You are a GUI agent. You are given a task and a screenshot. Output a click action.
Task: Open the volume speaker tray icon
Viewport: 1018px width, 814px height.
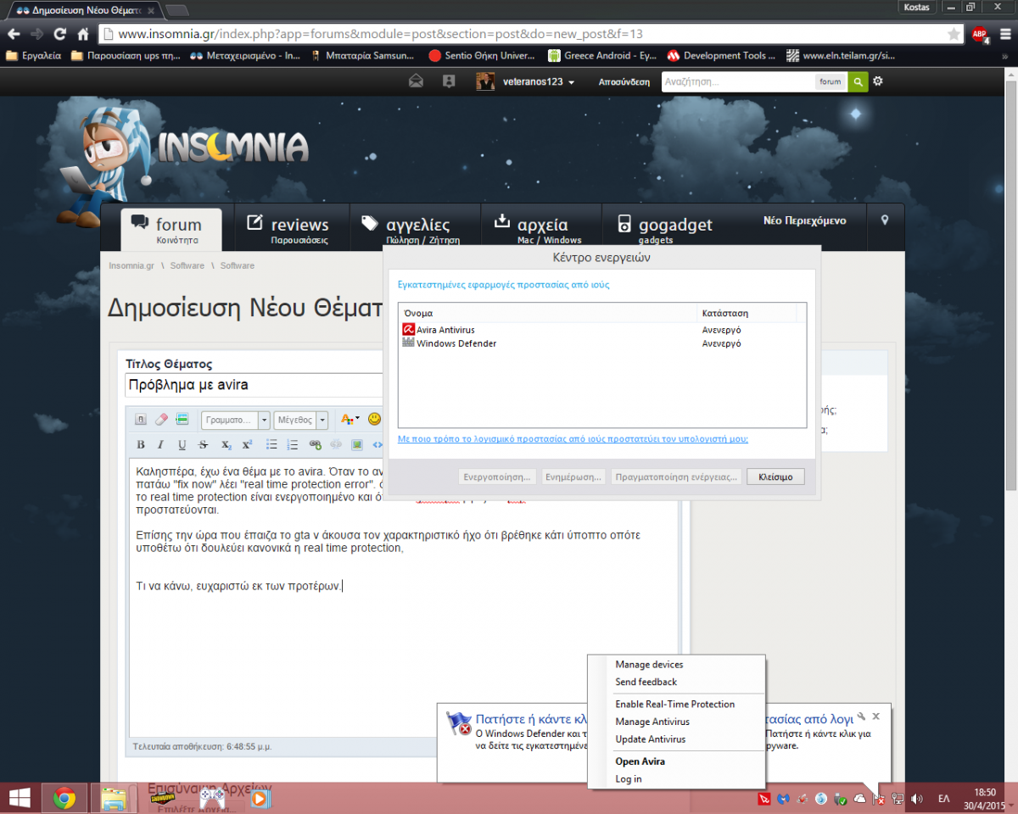click(916, 799)
